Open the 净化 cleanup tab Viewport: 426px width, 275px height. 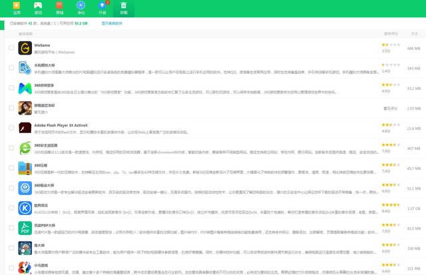[x=81, y=8]
